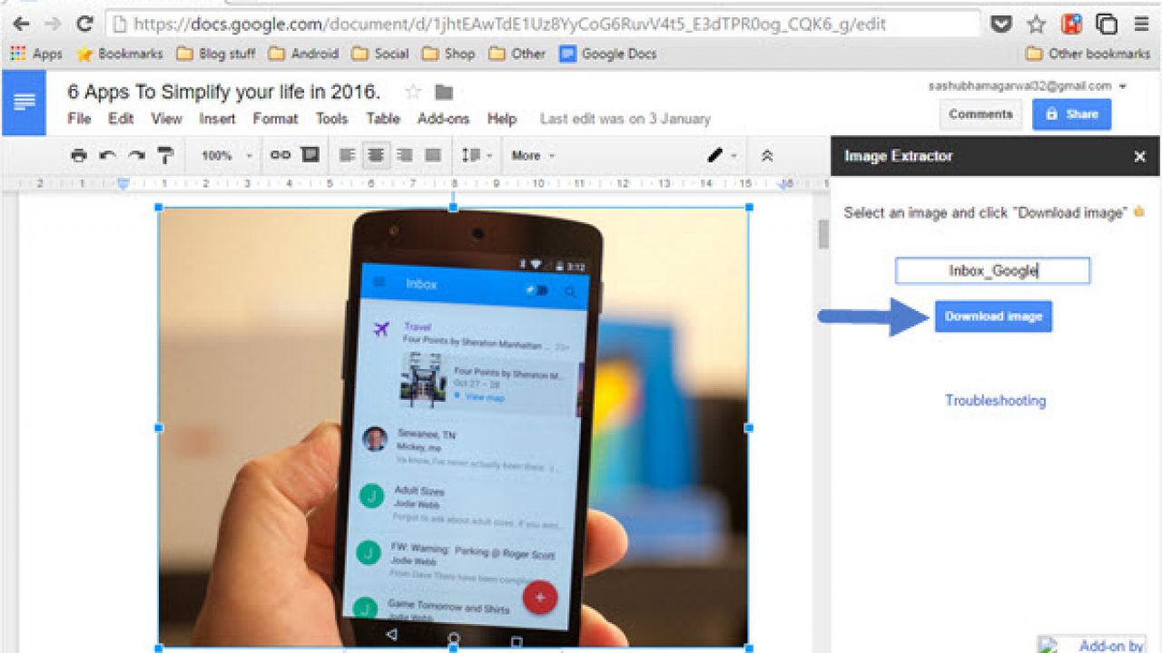Apply right alignment from the toolbar
The width and height of the screenshot is (1162, 653).
[404, 155]
